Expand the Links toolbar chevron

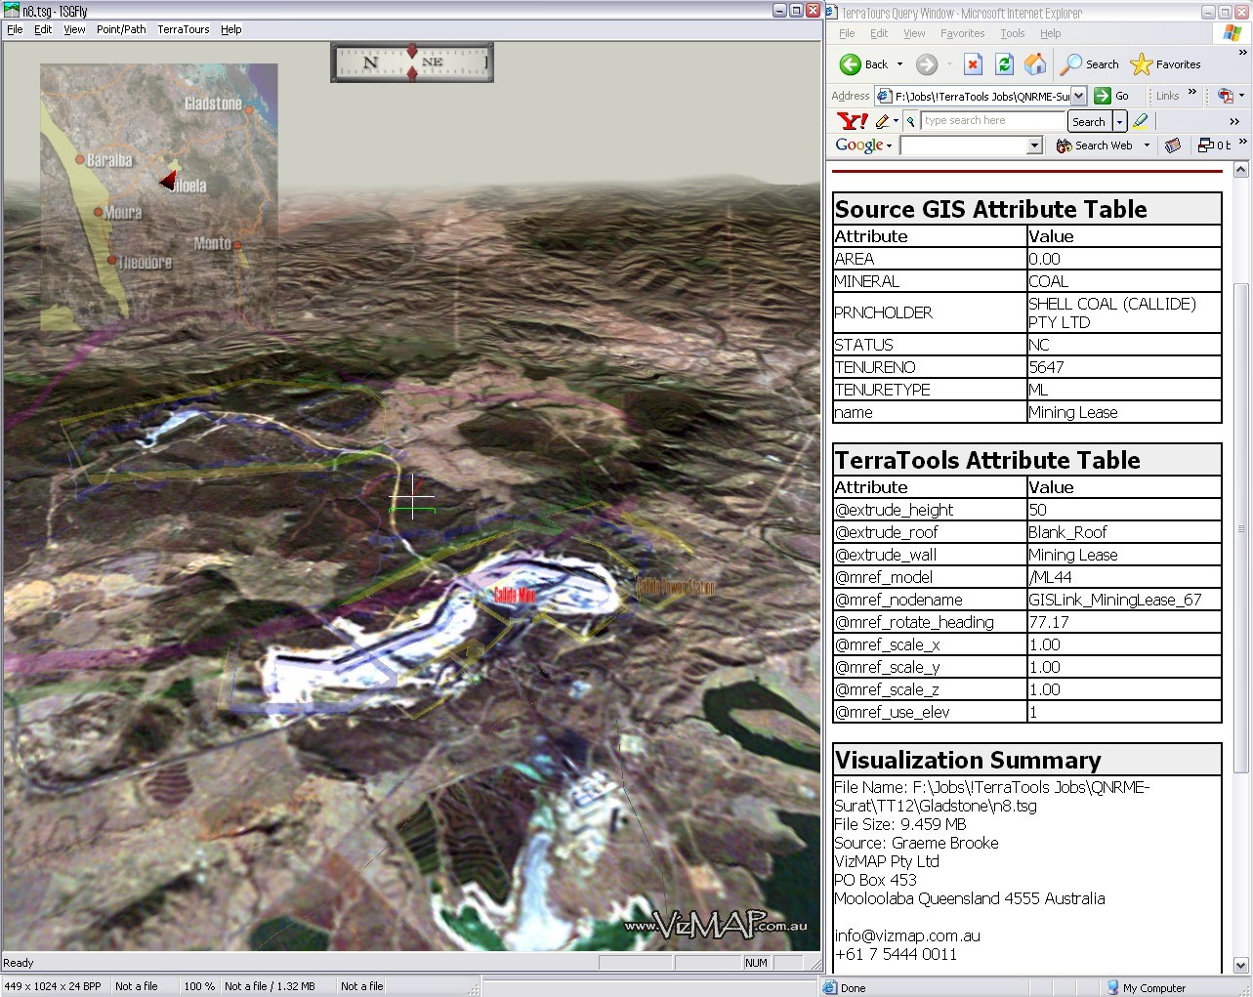click(1192, 93)
